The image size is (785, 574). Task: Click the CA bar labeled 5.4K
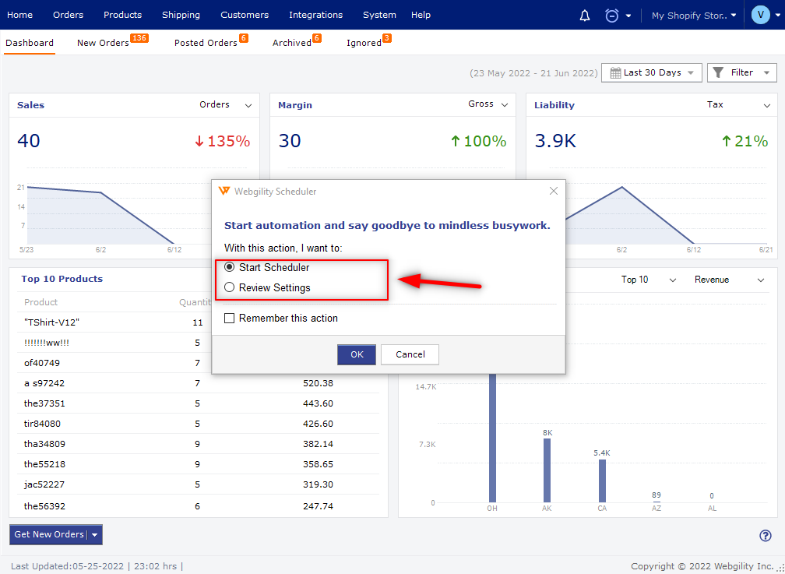pos(602,481)
